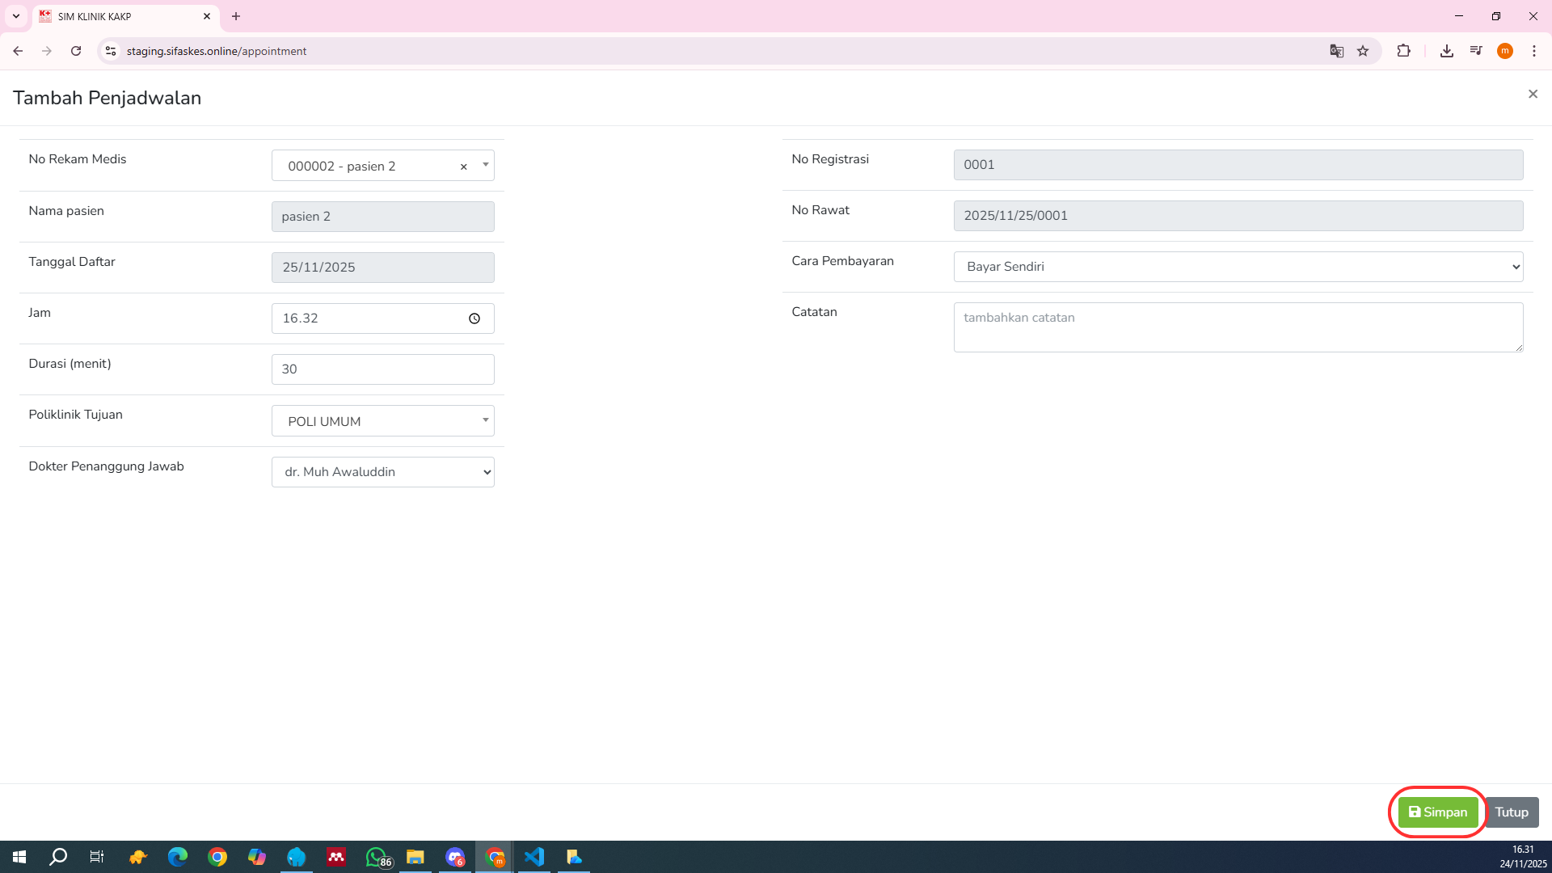Click the Durasi (menit) input field
The image size is (1552, 873).
[382, 369]
